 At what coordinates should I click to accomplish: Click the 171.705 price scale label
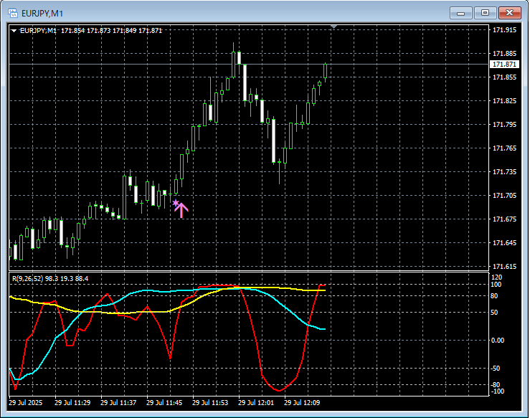coord(504,196)
